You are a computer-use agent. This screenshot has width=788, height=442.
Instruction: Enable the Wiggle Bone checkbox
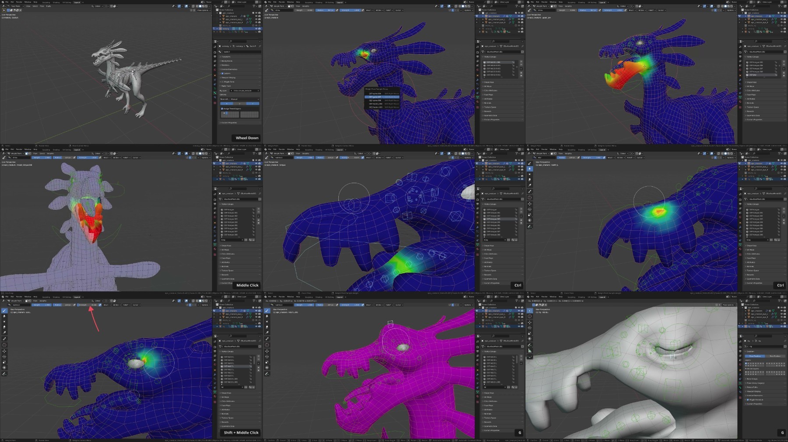coord(222,82)
